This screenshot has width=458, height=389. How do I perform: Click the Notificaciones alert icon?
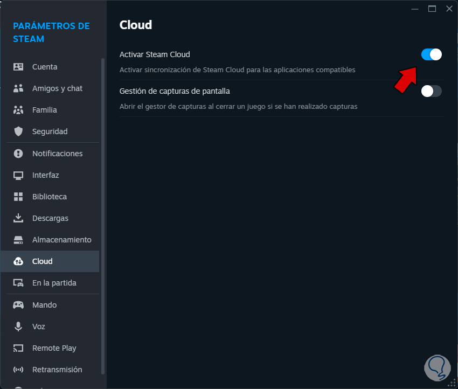click(18, 154)
